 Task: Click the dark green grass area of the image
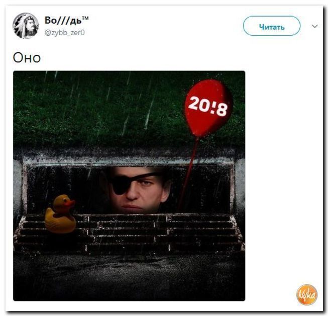(x=98, y=109)
